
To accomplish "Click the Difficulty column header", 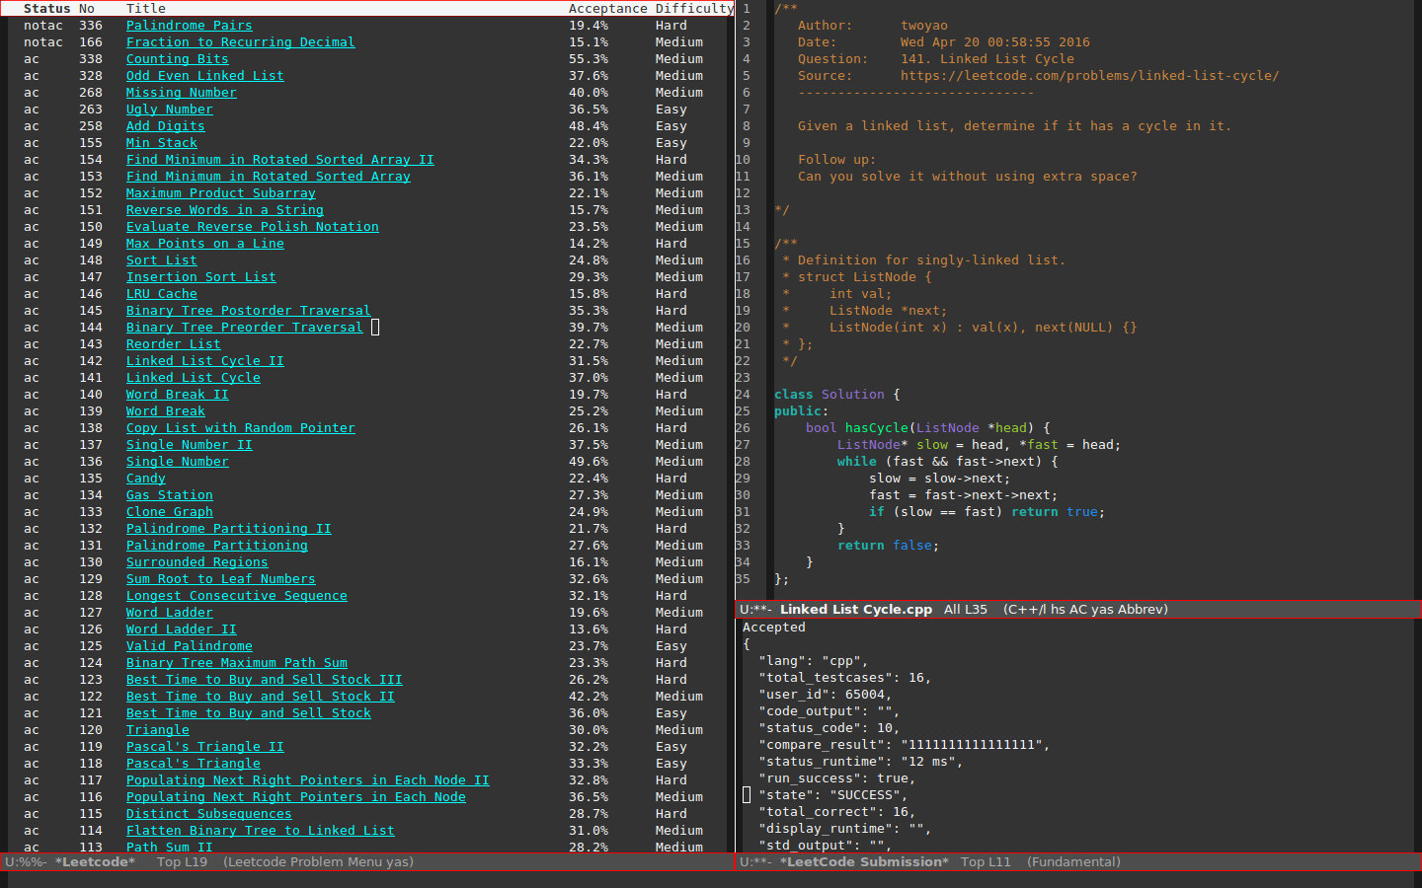I will [x=694, y=9].
